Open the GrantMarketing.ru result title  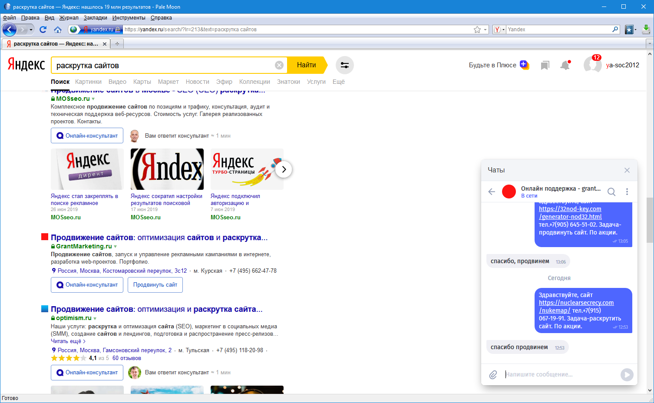[159, 238]
